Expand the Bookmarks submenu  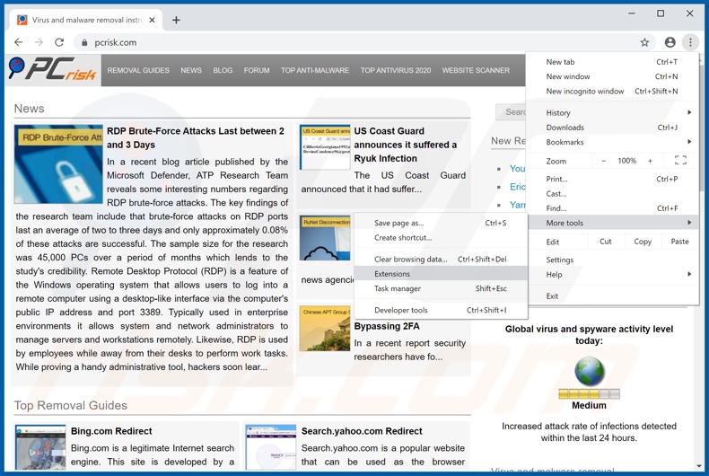pos(619,142)
